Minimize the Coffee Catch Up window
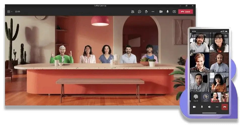Viewport: 247px width, 127px height. tap(180, 6)
